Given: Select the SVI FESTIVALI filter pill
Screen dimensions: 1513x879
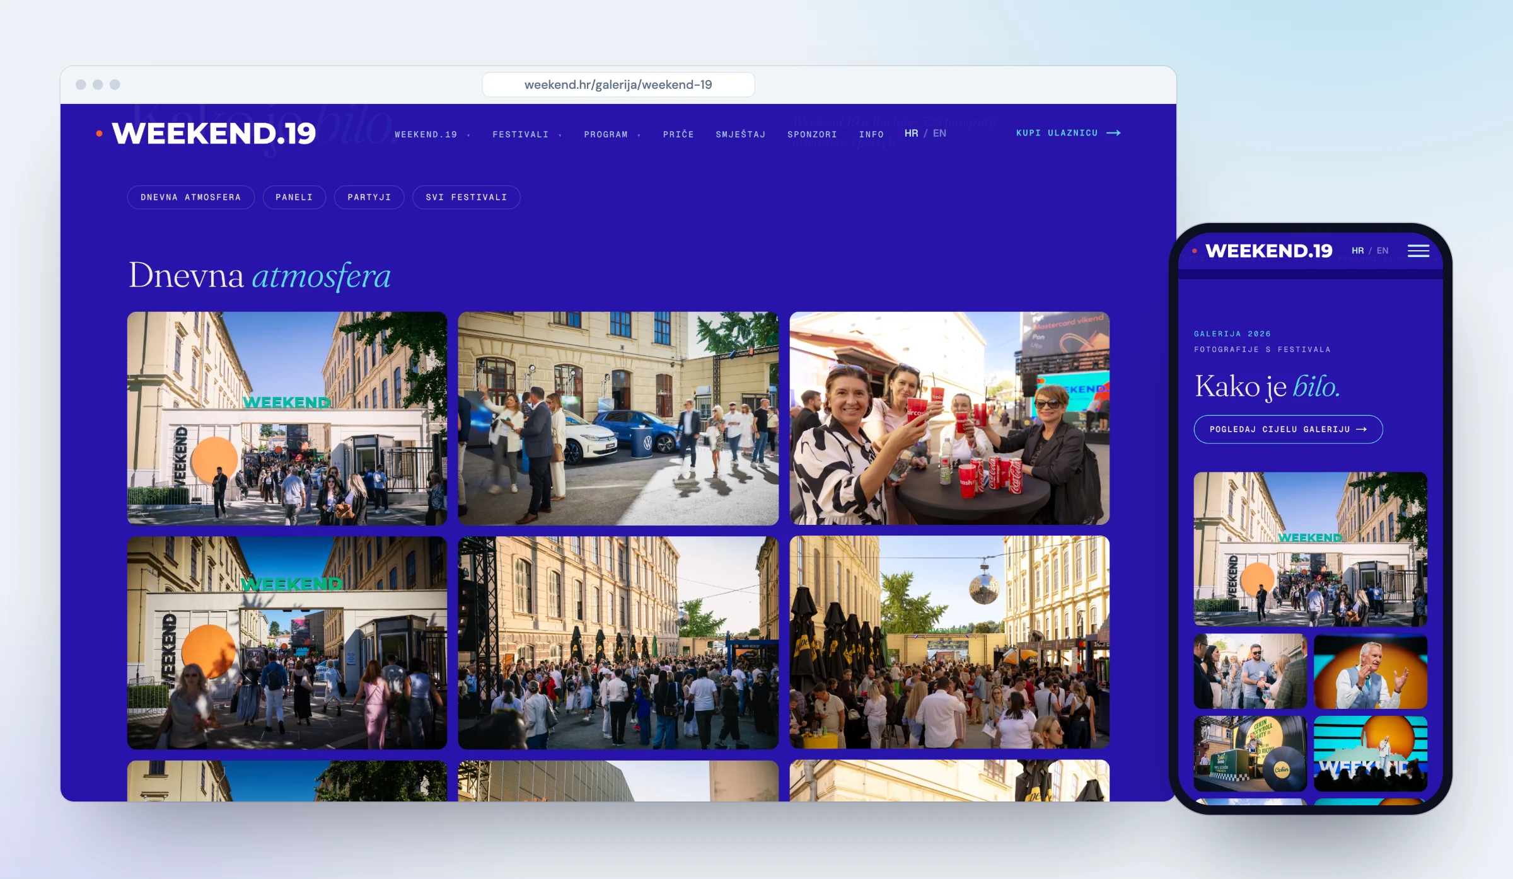Looking at the screenshot, I should (x=467, y=197).
